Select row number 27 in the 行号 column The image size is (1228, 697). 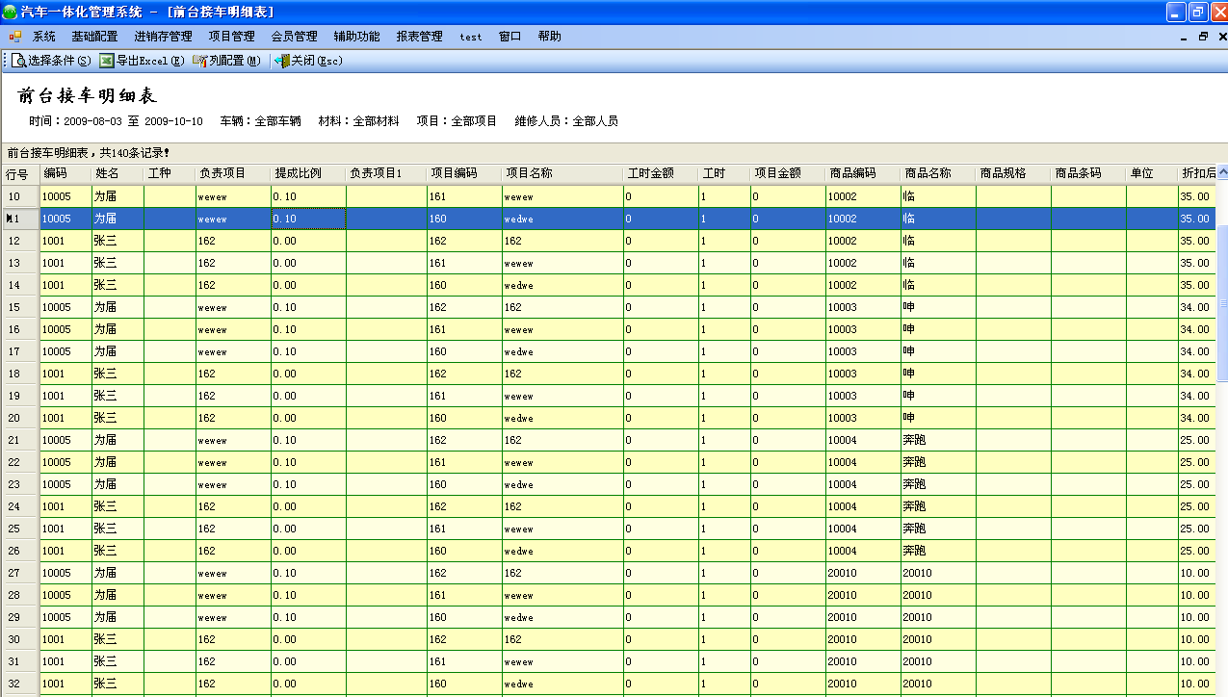[x=19, y=573]
